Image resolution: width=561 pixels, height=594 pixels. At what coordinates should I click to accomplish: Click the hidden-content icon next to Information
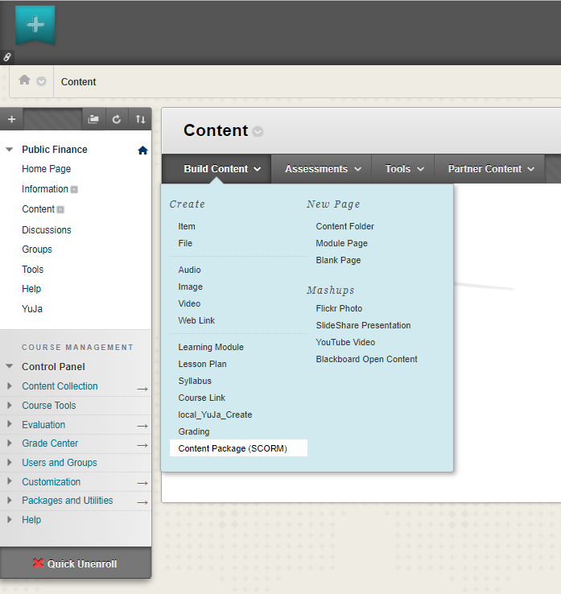[x=74, y=189]
